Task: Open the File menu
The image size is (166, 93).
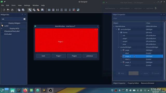Action: point(2,5)
